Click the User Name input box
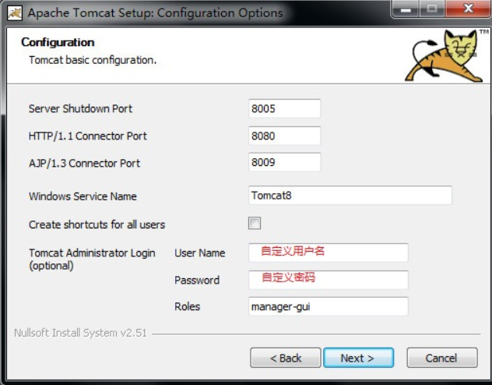 coord(329,253)
